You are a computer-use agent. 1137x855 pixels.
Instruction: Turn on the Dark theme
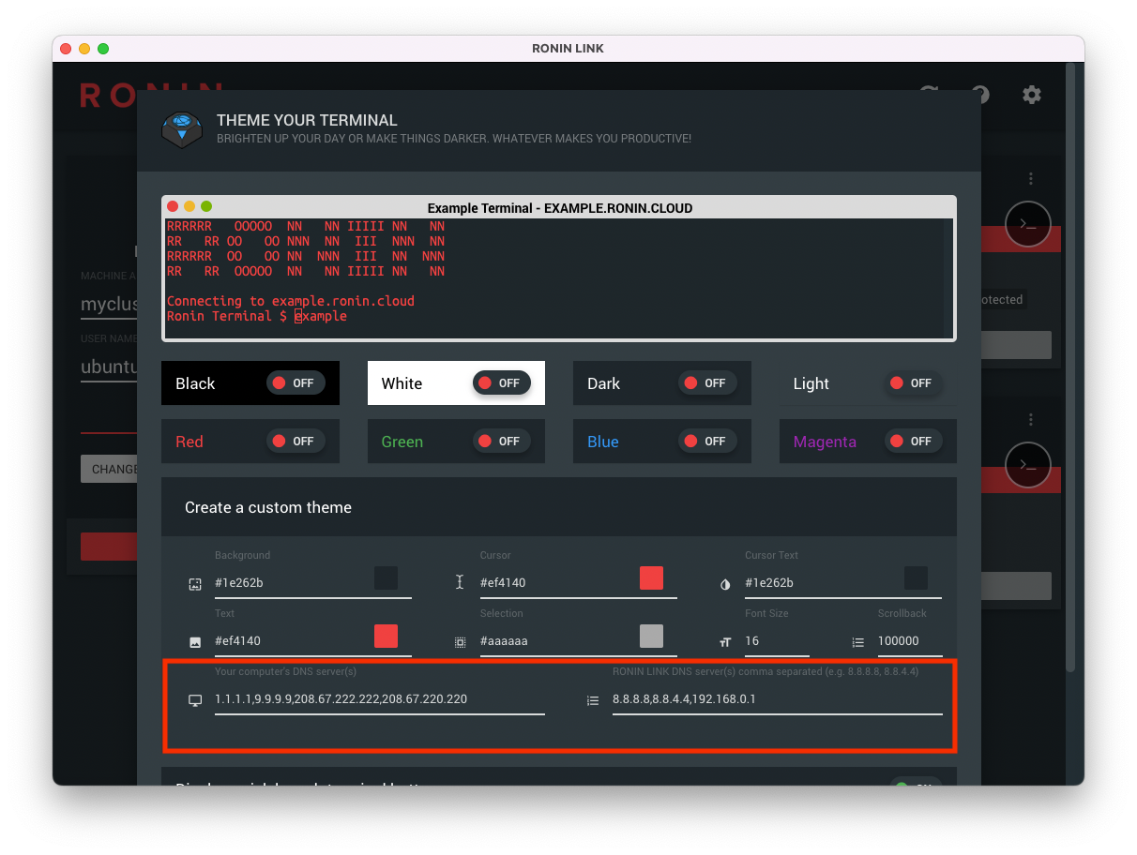click(707, 383)
